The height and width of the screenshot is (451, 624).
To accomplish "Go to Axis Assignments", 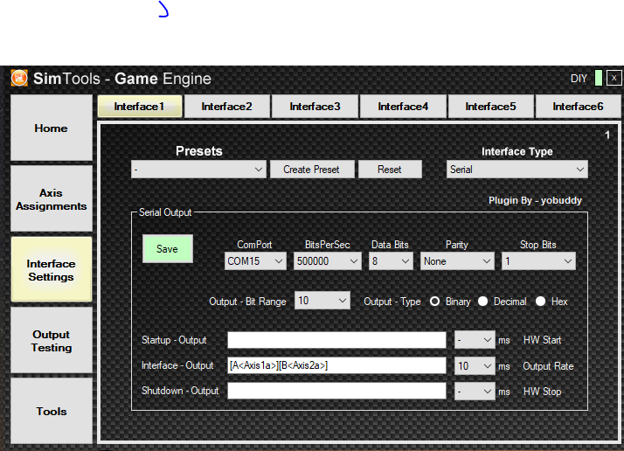I will click(x=52, y=199).
